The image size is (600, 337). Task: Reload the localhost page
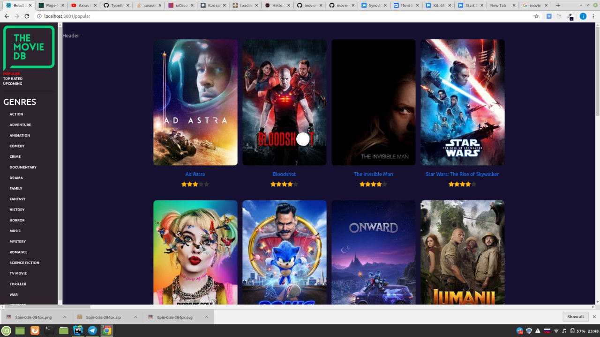pyautogui.click(x=27, y=16)
